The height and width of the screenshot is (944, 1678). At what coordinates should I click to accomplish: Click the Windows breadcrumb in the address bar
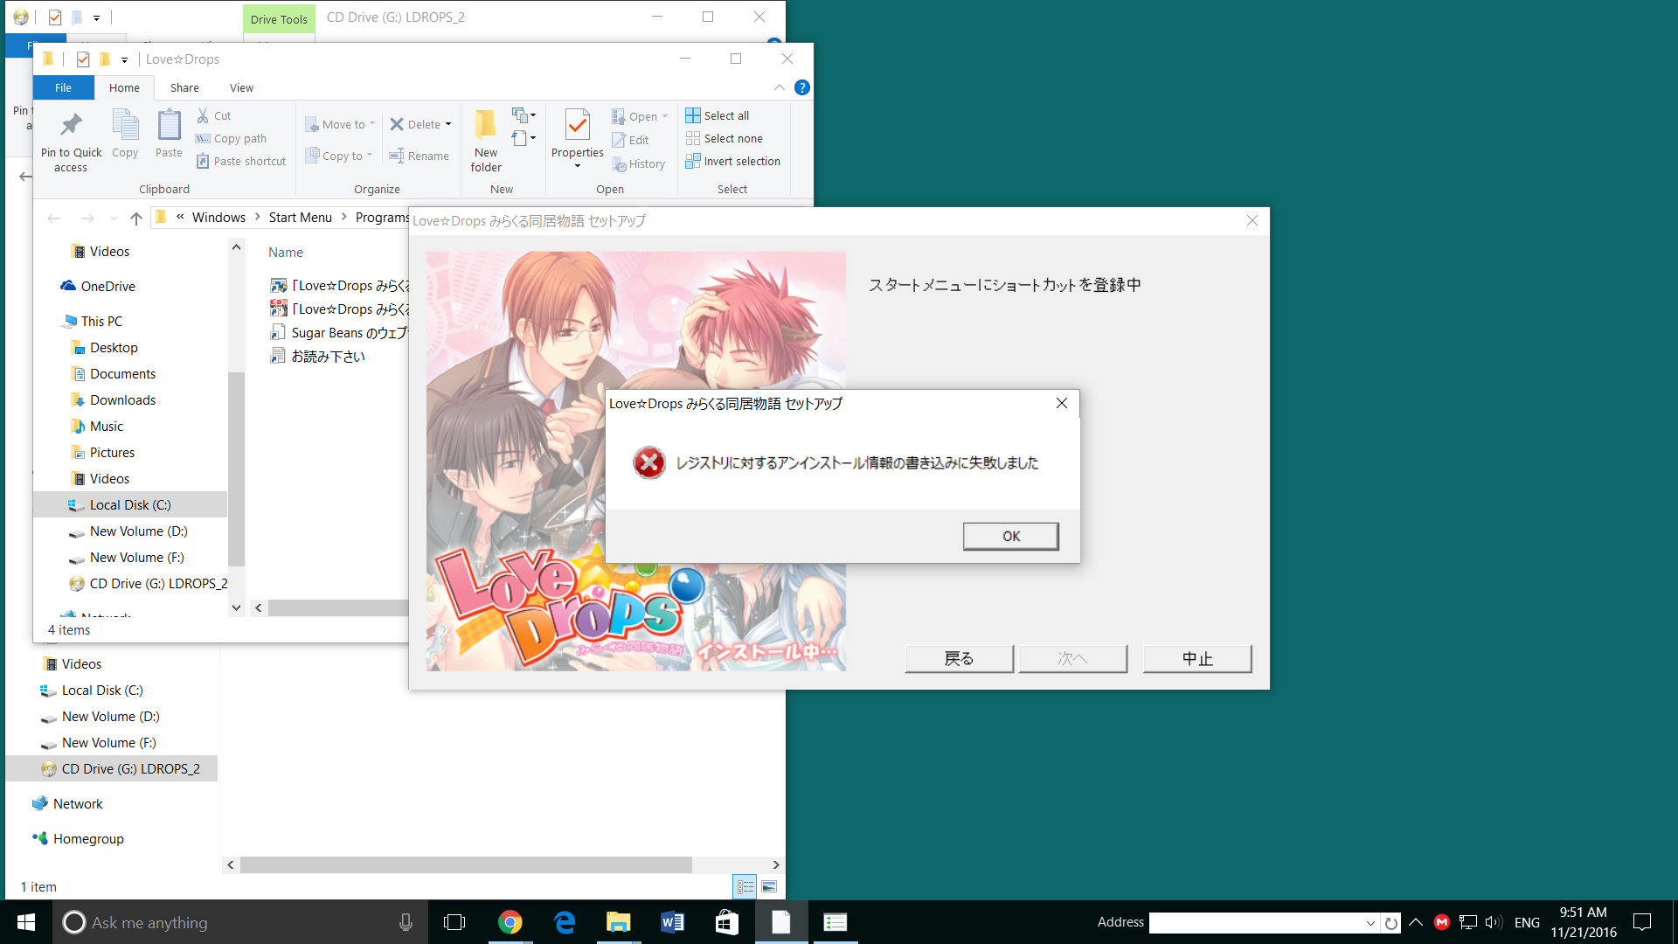click(x=218, y=218)
